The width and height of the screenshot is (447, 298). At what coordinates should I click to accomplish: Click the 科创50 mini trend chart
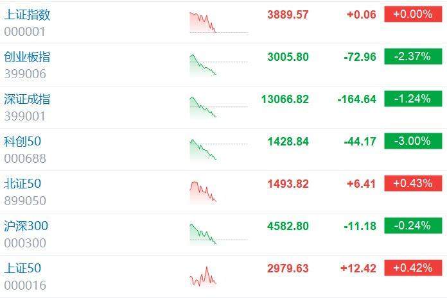(204, 149)
